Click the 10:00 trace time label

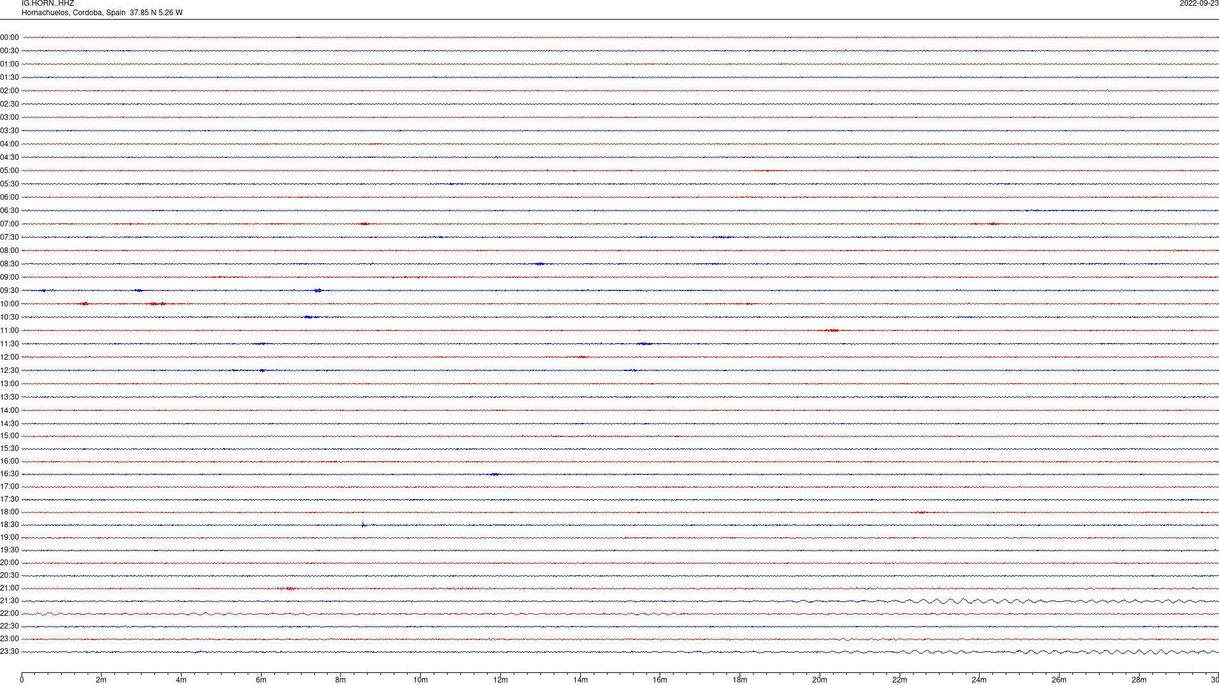(10, 304)
